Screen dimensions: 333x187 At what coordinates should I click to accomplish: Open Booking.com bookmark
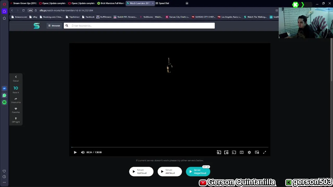[51, 17]
